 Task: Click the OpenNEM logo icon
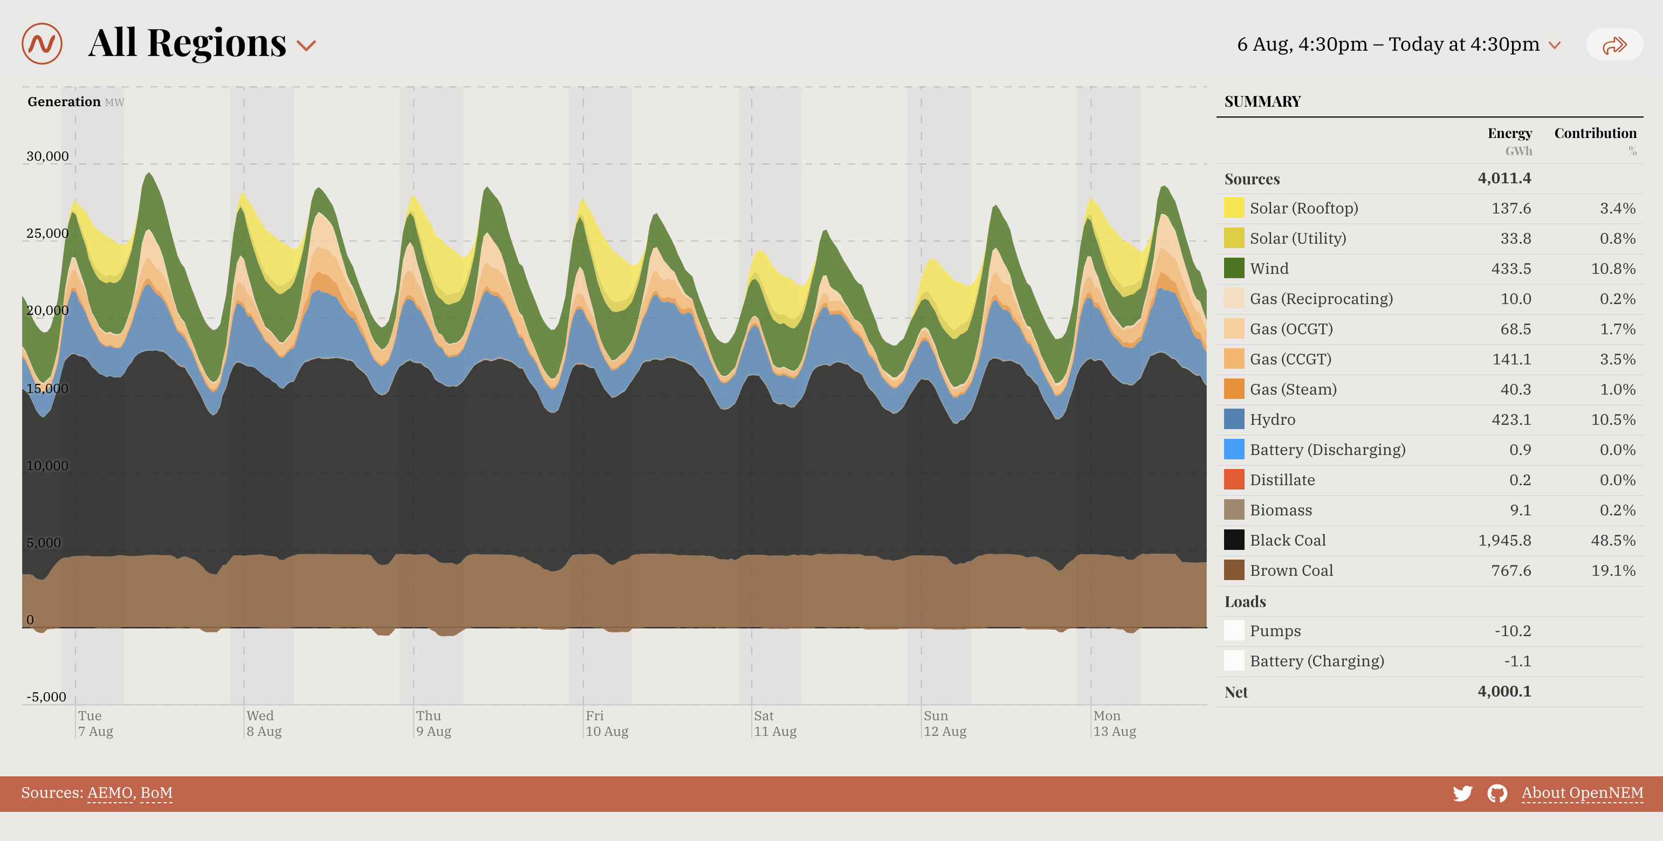42,44
